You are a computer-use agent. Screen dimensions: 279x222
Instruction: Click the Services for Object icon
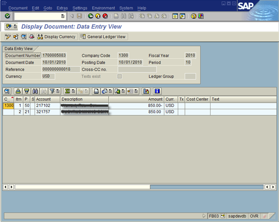9,26
